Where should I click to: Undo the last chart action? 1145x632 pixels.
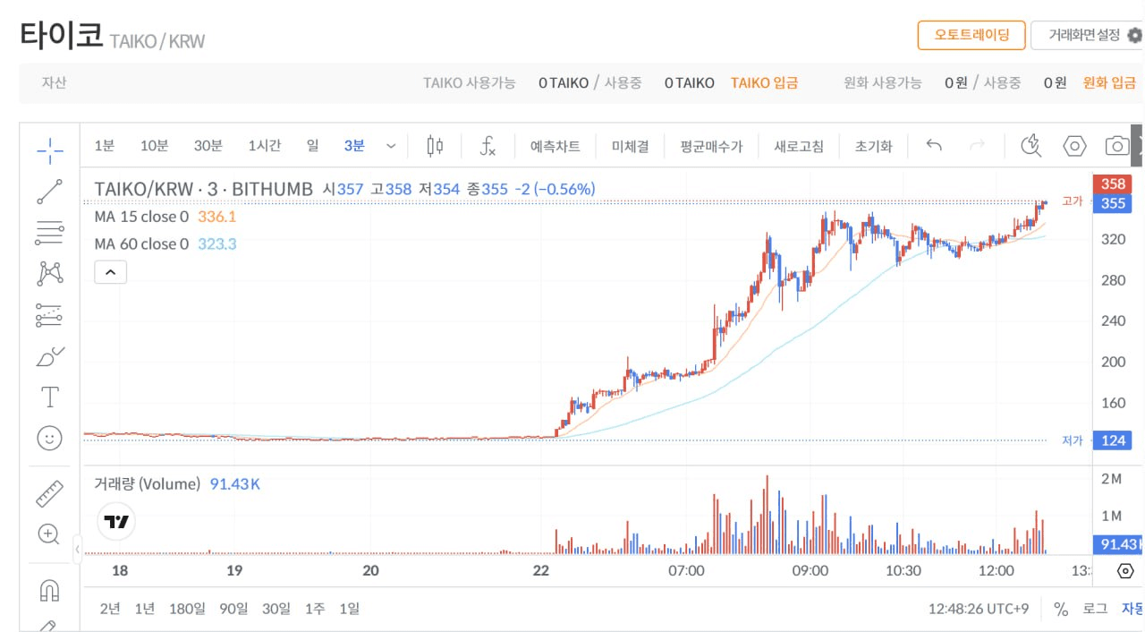pyautogui.click(x=935, y=146)
